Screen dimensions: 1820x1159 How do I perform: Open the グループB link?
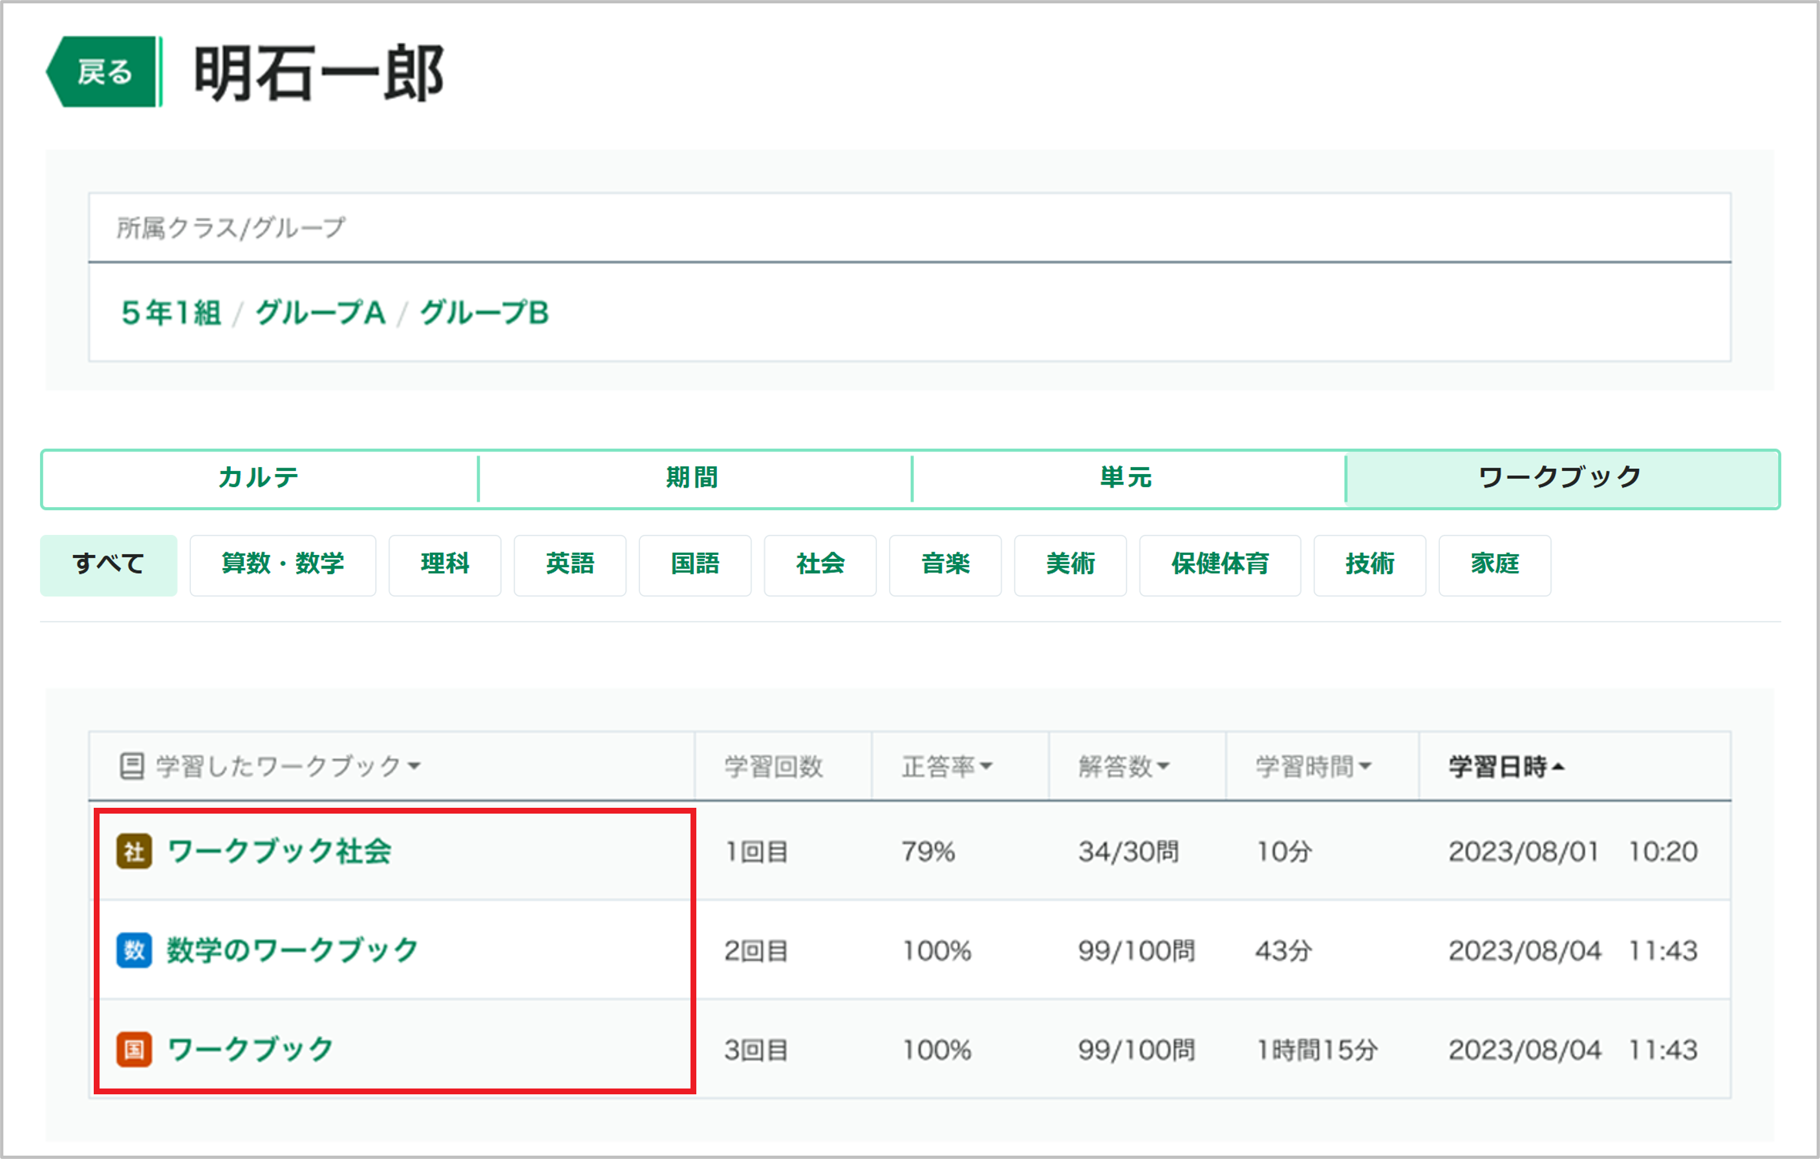[484, 312]
